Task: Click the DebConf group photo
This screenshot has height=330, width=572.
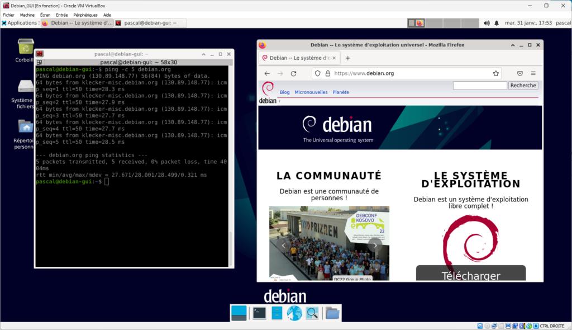Action: pos(329,243)
